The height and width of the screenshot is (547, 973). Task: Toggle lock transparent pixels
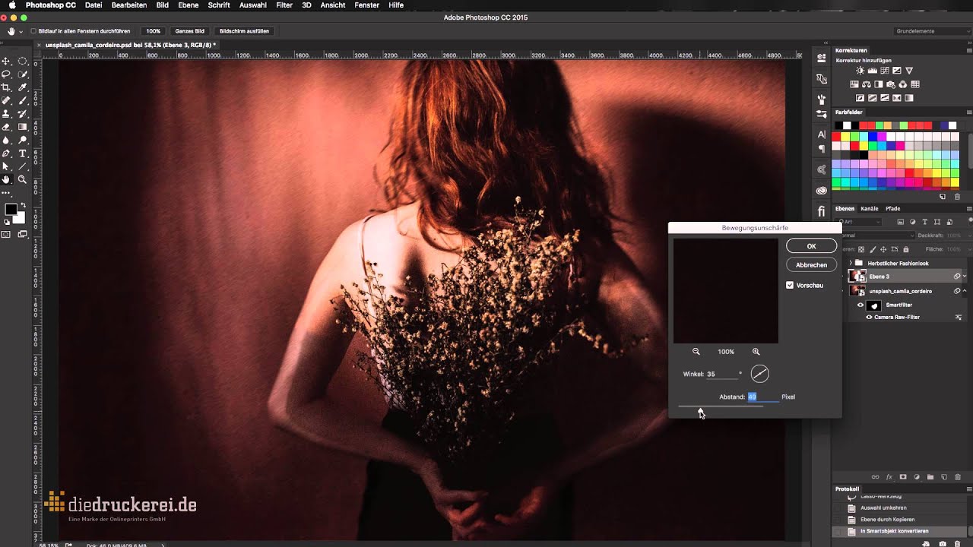(863, 249)
